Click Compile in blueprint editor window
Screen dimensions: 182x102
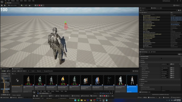pyautogui.click(x=43, y=96)
